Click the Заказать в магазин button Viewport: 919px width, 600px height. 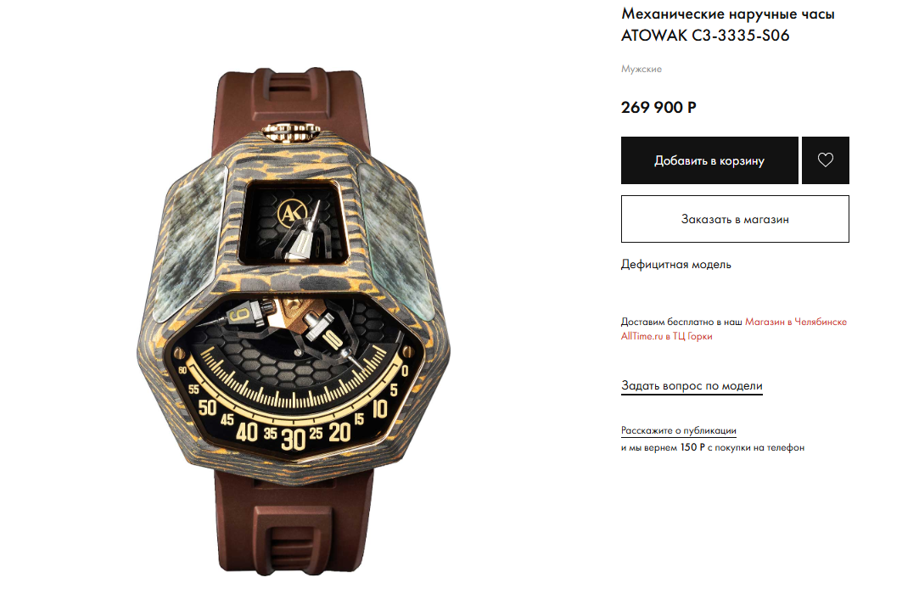click(735, 219)
